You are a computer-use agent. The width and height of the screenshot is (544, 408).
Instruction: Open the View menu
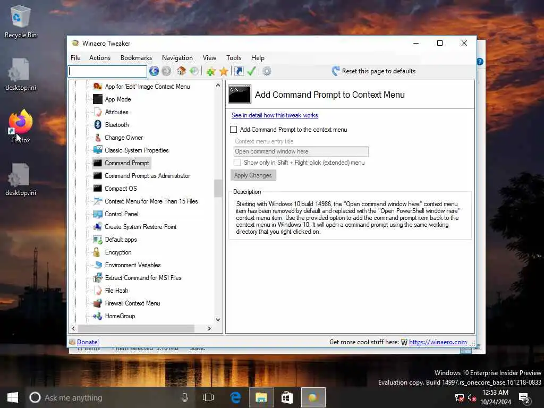click(209, 58)
